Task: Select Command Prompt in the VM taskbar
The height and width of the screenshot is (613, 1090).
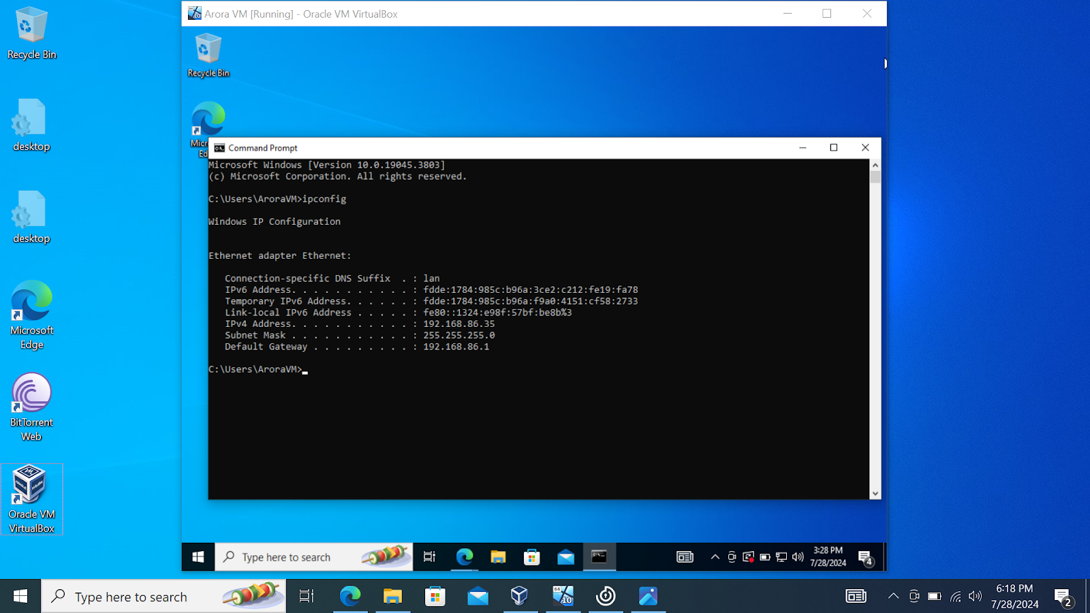Action: [x=599, y=557]
